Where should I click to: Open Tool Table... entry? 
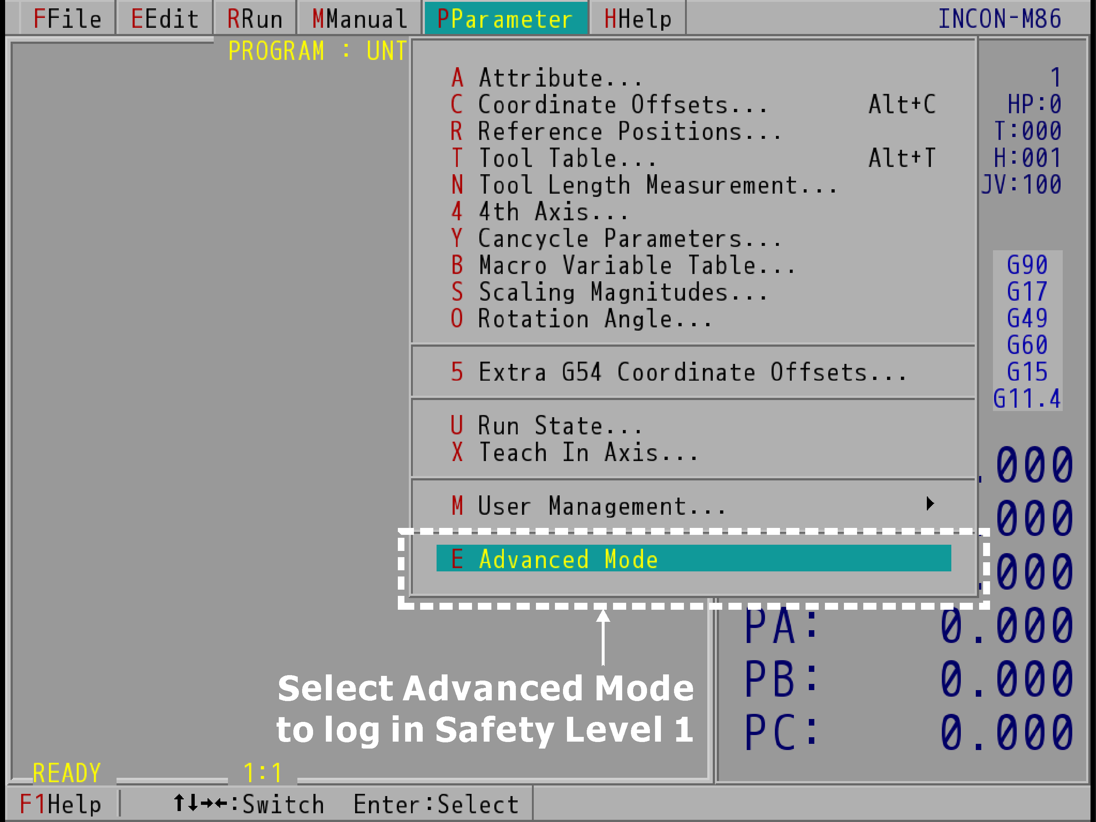tap(694, 158)
